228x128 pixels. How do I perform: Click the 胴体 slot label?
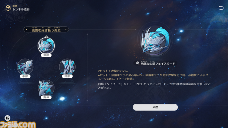pyautogui.click(x=46, y=97)
